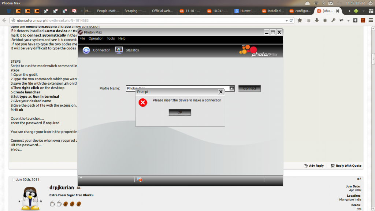Switch to the 10.04 askubuntu tab
375x211 pixels.
pos(218,11)
